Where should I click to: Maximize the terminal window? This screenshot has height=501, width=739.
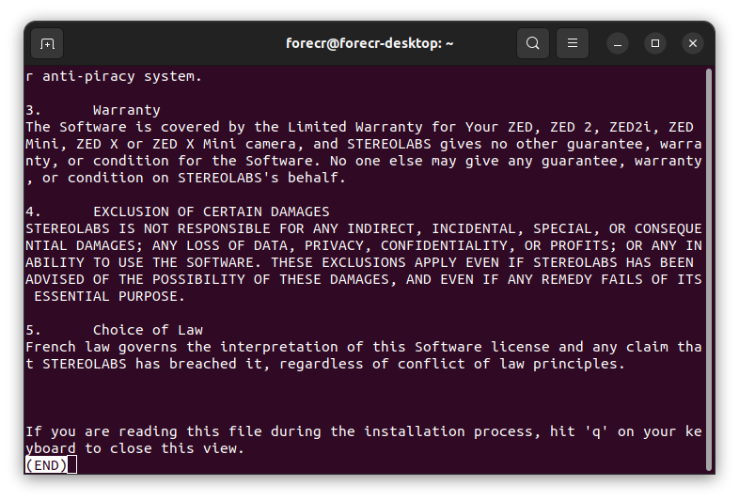[655, 43]
